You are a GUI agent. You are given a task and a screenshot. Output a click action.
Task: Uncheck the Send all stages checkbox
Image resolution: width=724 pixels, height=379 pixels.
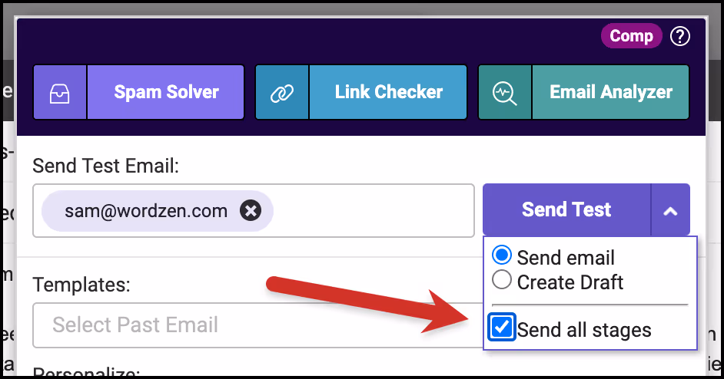click(501, 328)
